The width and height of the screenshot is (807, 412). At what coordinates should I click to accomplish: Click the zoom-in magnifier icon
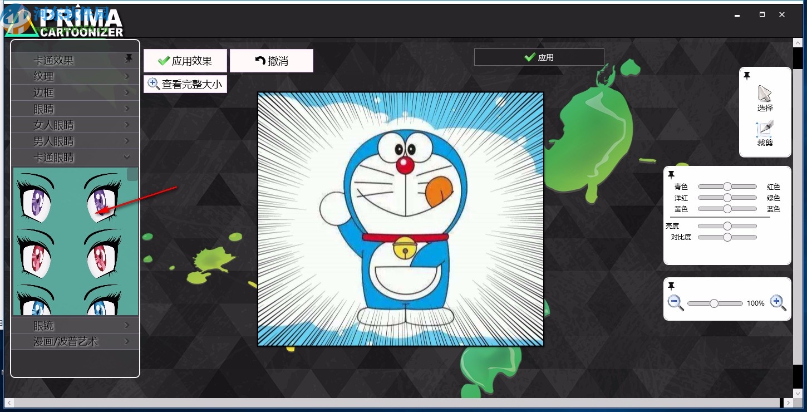pos(778,302)
